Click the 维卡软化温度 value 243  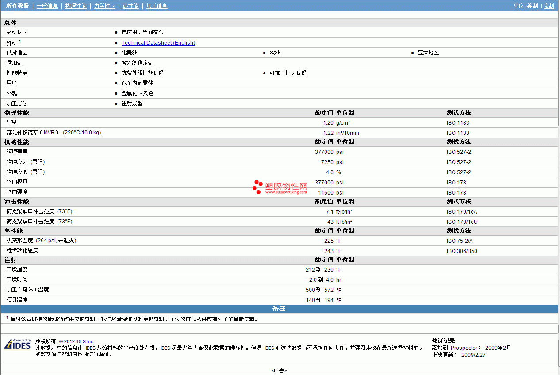point(329,251)
